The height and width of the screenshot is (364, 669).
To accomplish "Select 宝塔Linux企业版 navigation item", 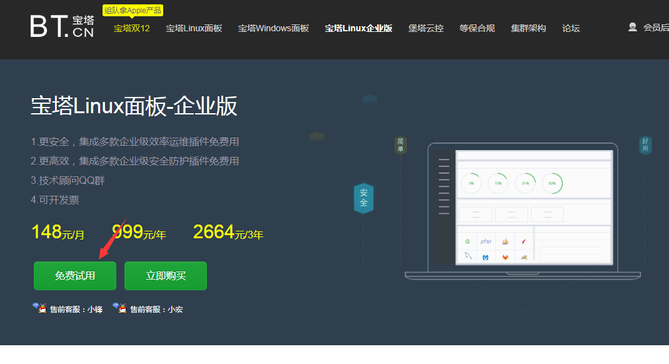I will coord(358,29).
